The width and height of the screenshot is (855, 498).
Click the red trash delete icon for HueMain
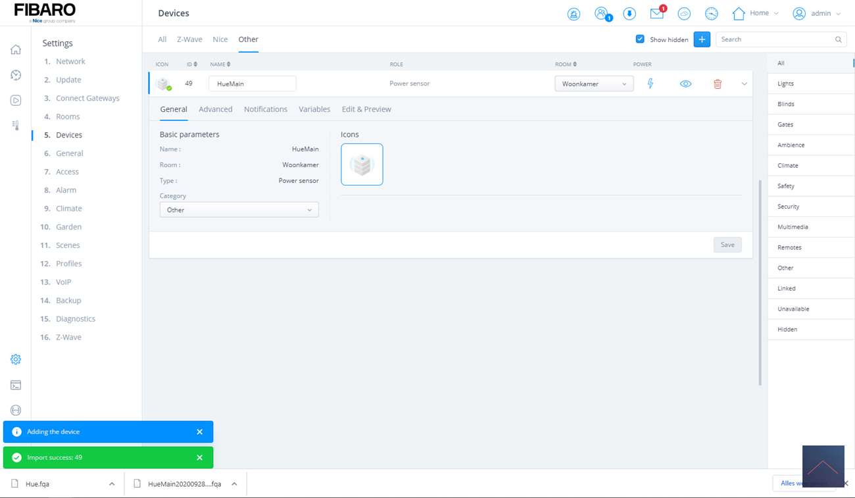pos(718,84)
